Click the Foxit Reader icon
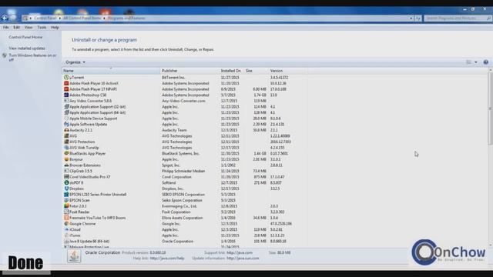 point(66,212)
